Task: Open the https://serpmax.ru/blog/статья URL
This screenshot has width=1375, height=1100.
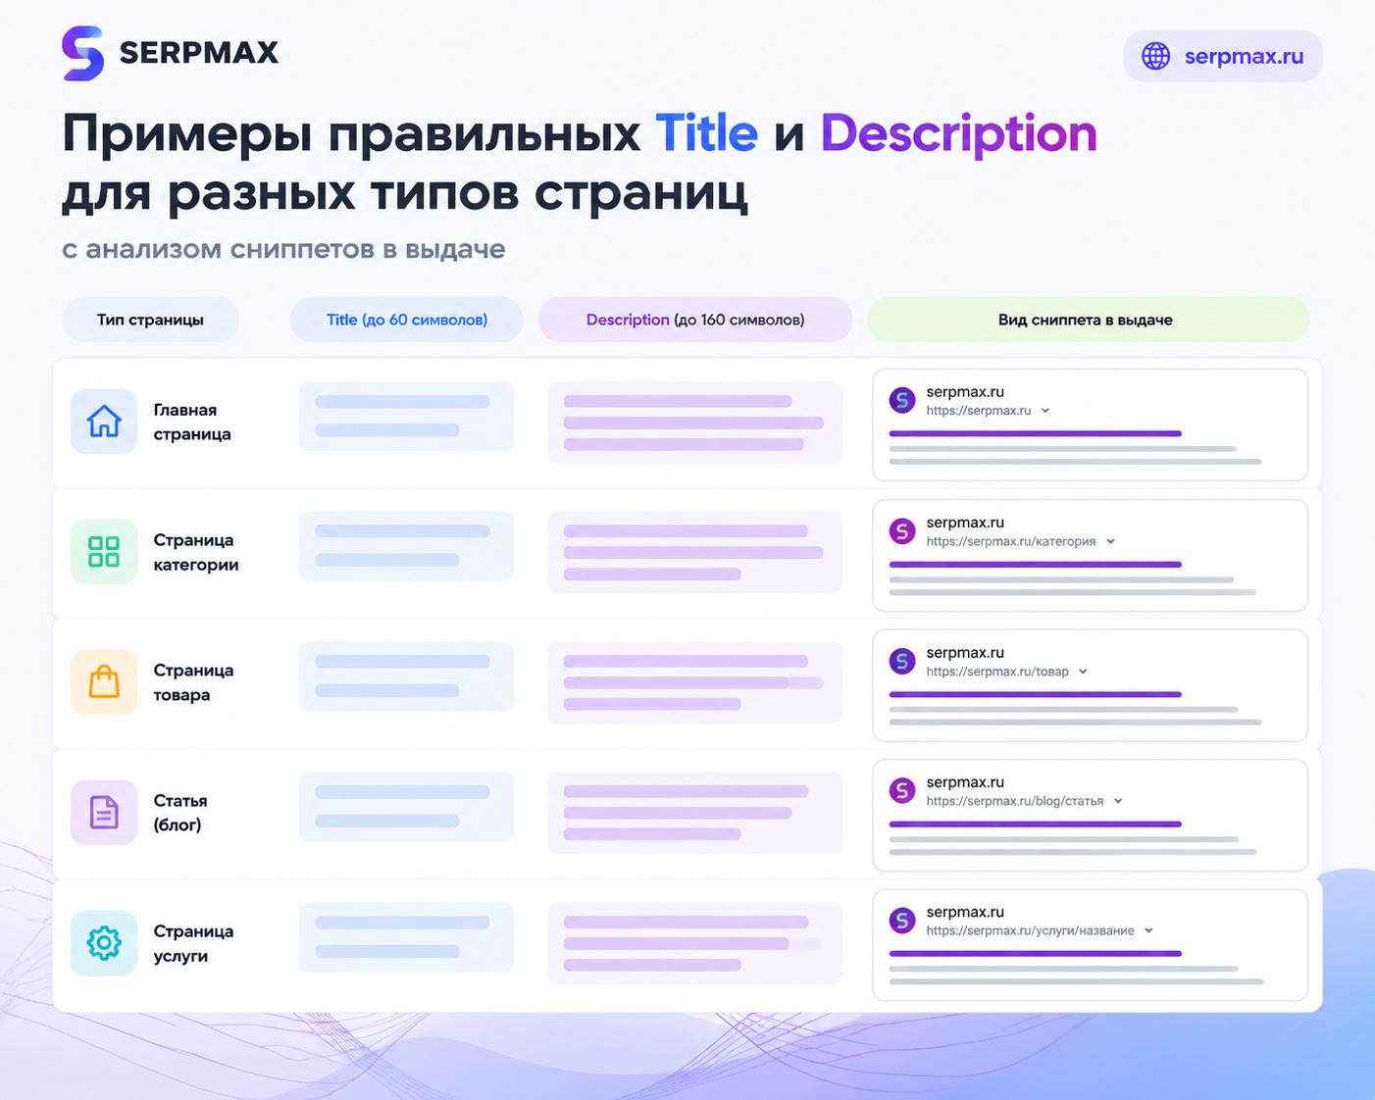Action: (1015, 801)
